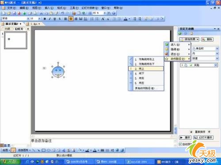This screenshot has width=221, height=165.
Task: Open the Slide Show menu
Action: click(90, 8)
